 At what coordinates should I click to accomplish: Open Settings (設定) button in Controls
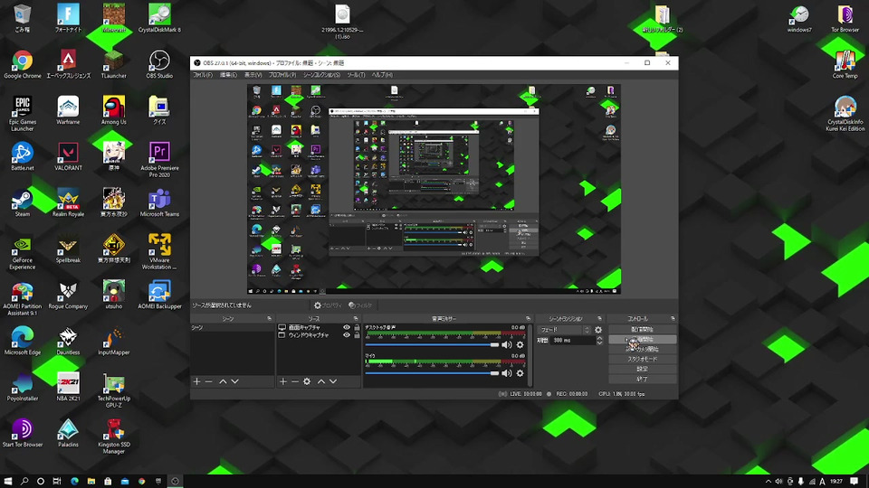pos(642,369)
